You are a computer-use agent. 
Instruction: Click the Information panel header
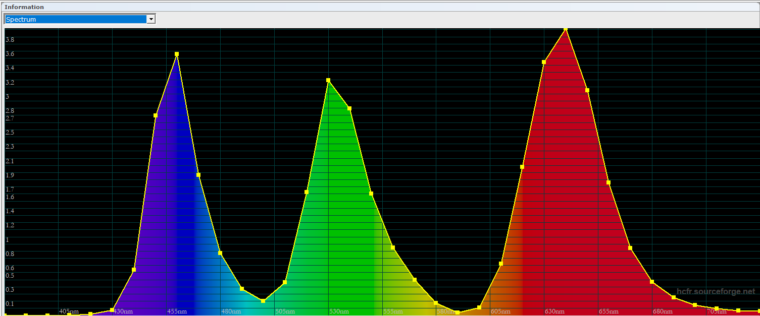click(x=24, y=7)
